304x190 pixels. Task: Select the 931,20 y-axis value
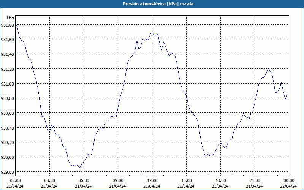pos(7,69)
